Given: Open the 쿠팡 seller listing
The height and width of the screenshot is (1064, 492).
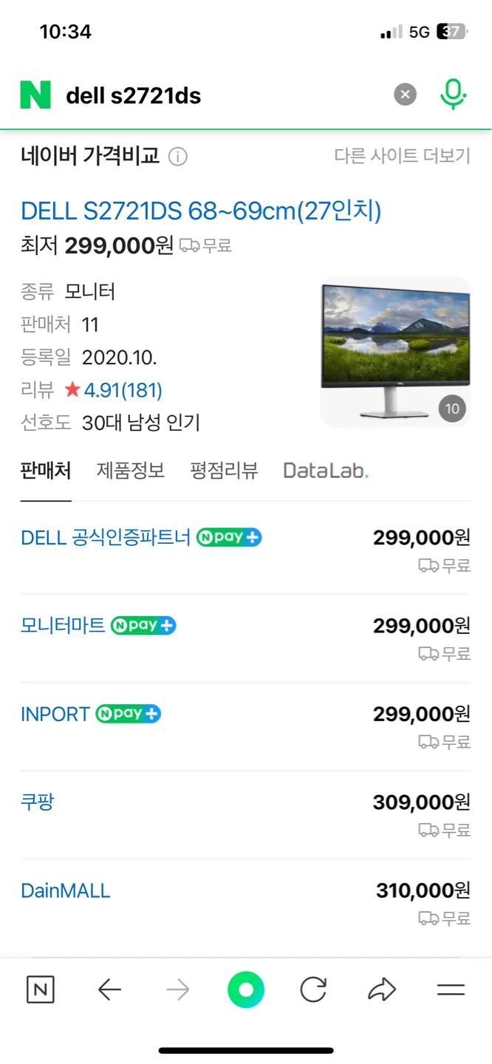Looking at the screenshot, I should 245,815.
